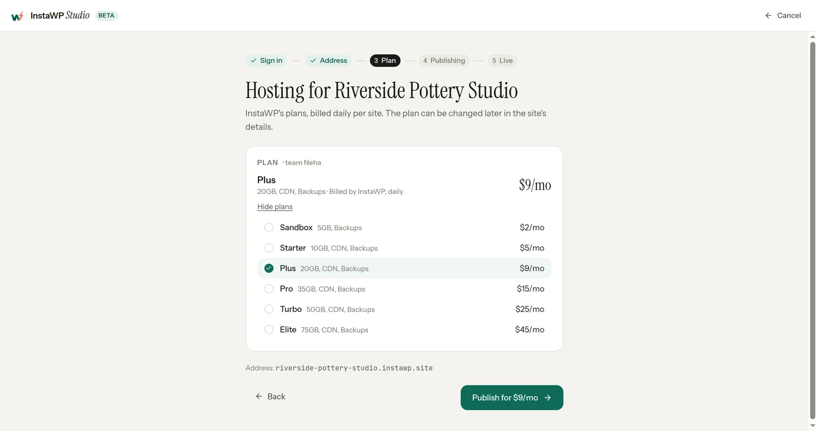This screenshot has height=431, width=817.
Task: Go to the Address step
Action: [x=328, y=60]
